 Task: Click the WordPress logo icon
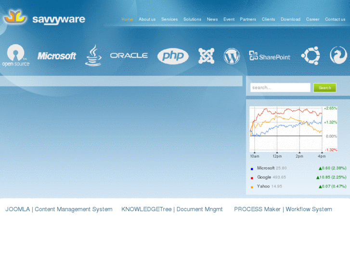(x=232, y=56)
